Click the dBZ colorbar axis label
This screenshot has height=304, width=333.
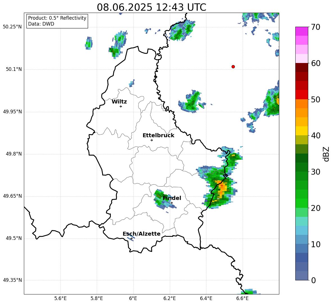[x=326, y=154]
